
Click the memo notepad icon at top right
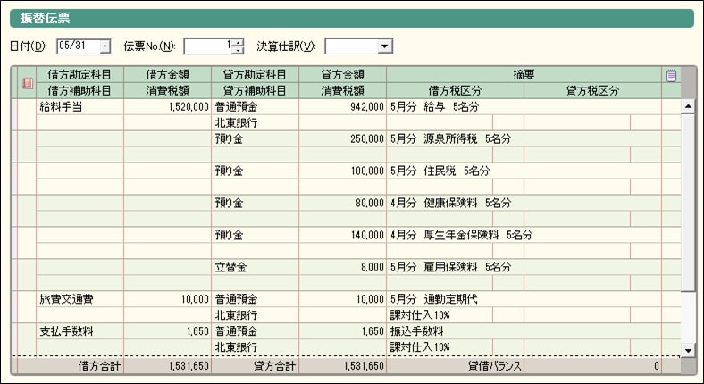[671, 76]
